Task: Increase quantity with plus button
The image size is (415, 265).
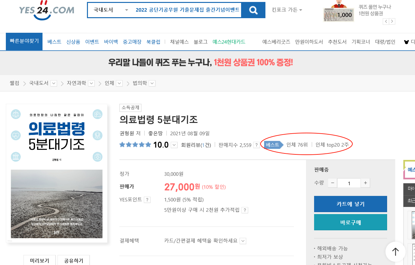Action: click(365, 183)
